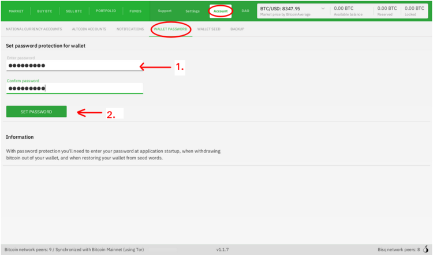Expand the BTC/USD market price dropdown
This screenshot has width=433, height=255.
point(322,9)
